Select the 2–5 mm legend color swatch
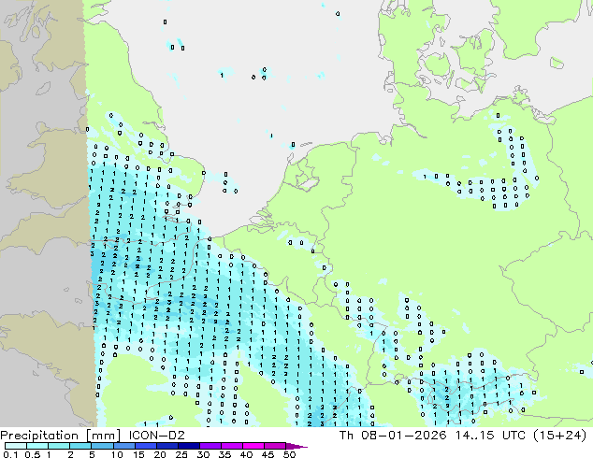The image size is (593, 458). tap(80, 446)
